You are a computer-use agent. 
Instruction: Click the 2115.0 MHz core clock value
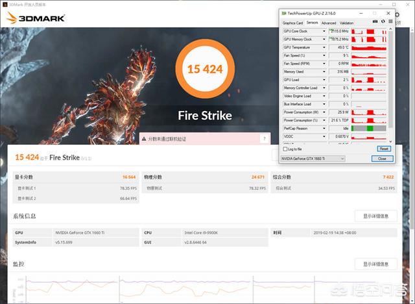point(340,31)
